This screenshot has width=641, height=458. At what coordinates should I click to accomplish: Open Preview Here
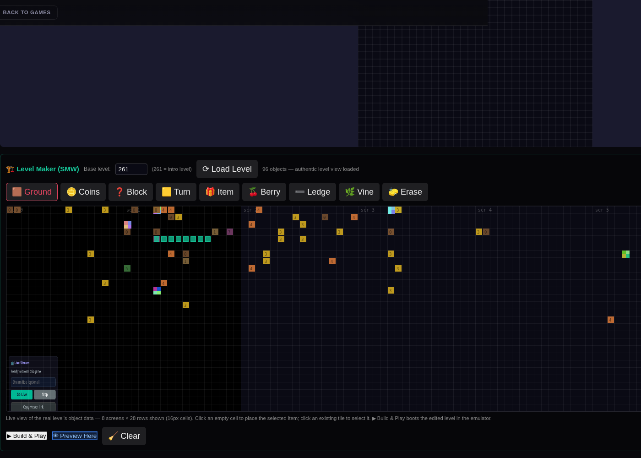click(x=75, y=436)
